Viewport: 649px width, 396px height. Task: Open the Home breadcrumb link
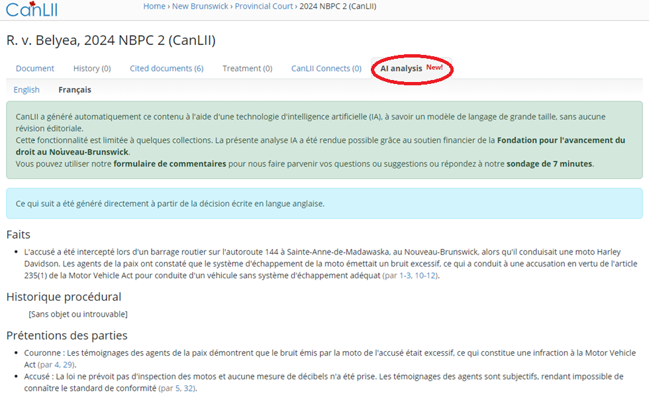point(154,6)
